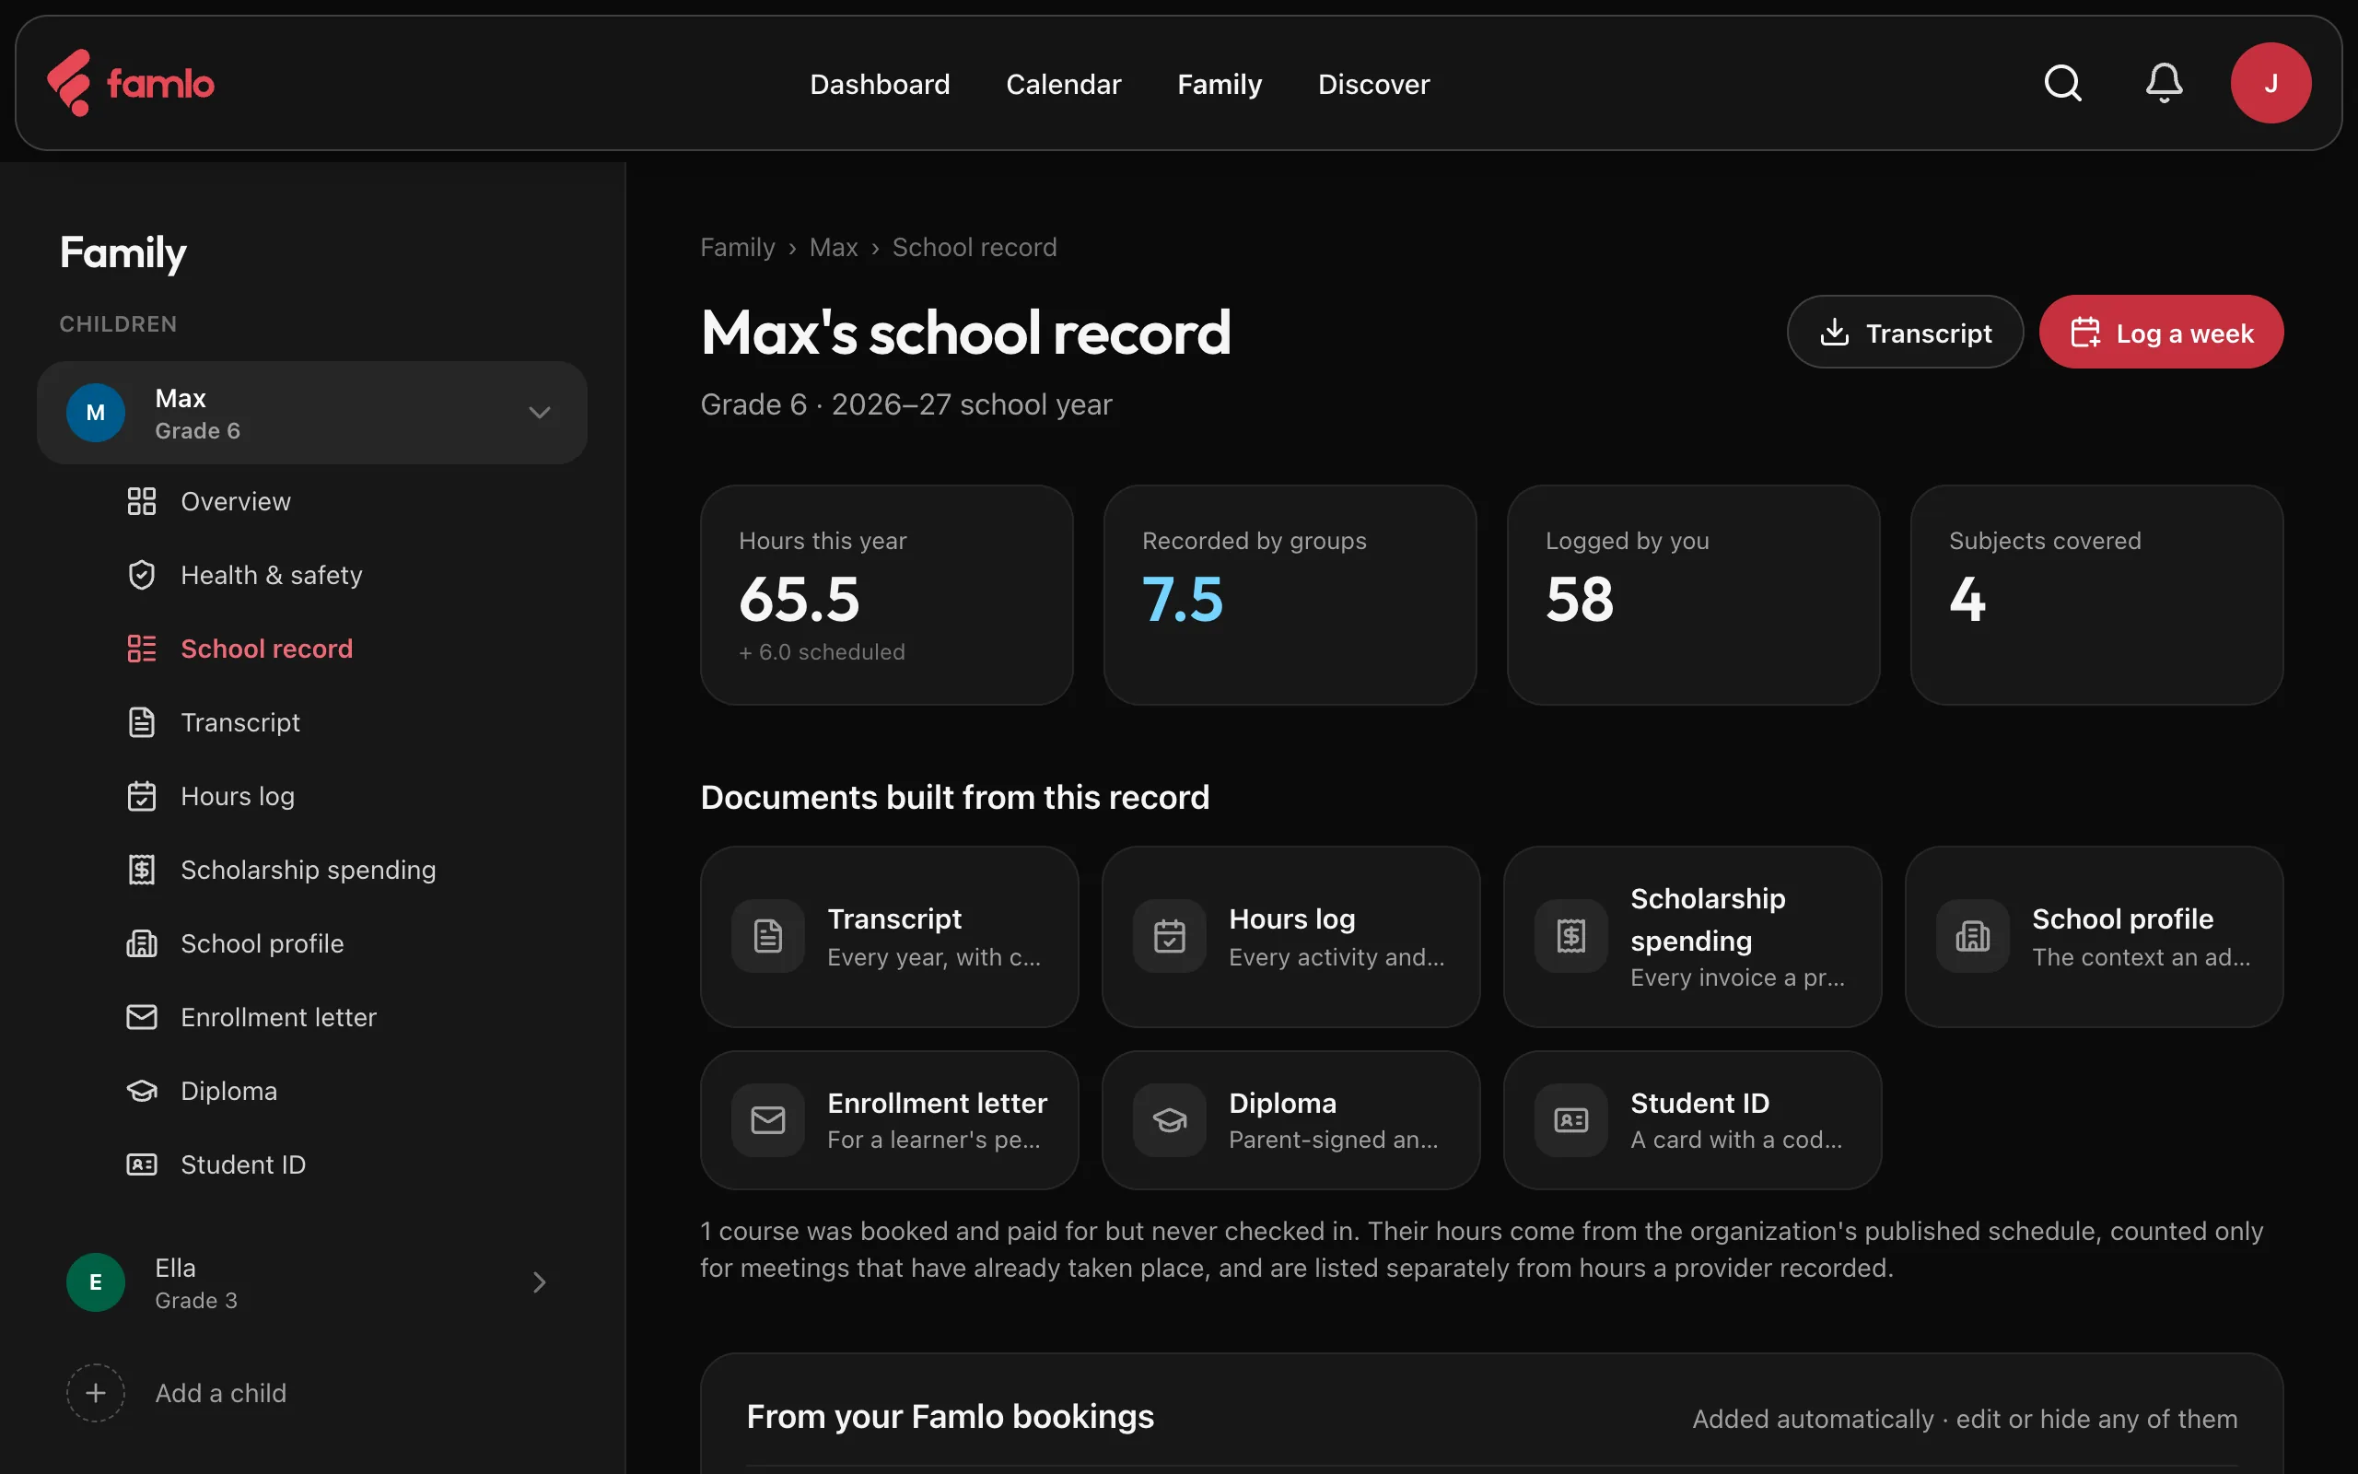Open the Hours log document card
The width and height of the screenshot is (2358, 1474).
coord(1290,936)
